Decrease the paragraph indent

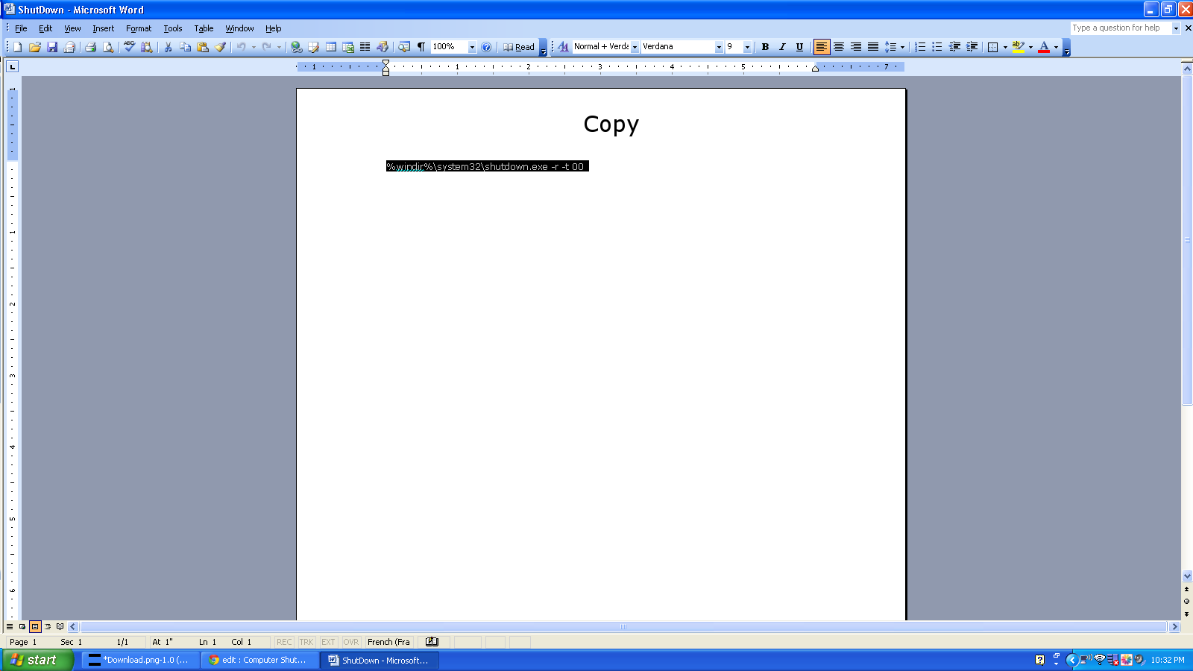pyautogui.click(x=954, y=47)
